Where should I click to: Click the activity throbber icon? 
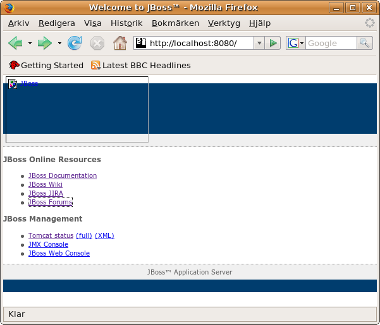click(370, 23)
